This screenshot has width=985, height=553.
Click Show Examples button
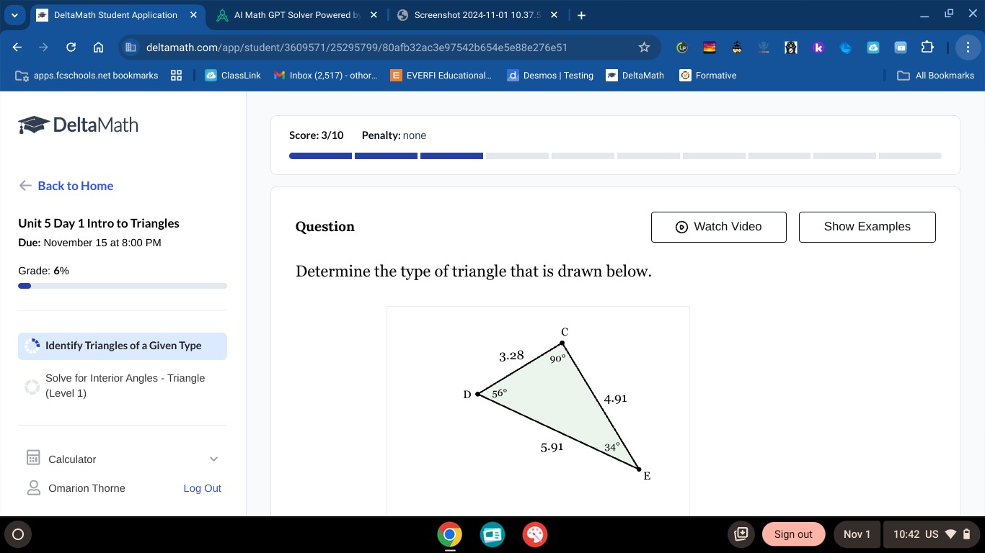[x=867, y=227]
